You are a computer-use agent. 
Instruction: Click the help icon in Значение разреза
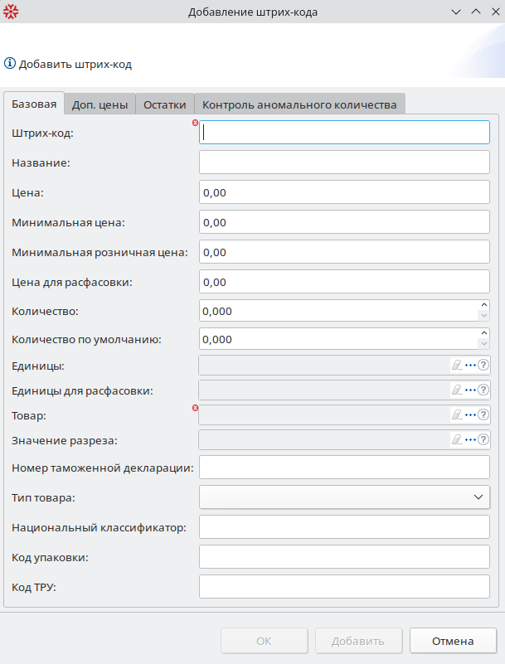pos(484,439)
